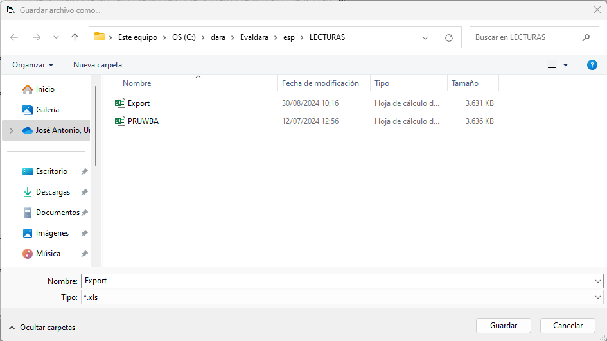Click size 3.631 KB
Screen dimensions: 607x341
click(480, 103)
